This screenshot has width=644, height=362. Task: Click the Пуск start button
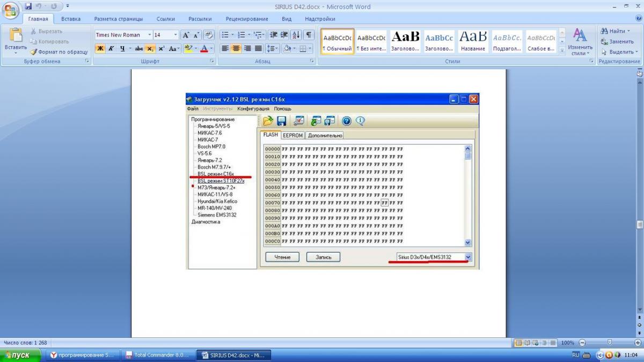tap(21, 355)
